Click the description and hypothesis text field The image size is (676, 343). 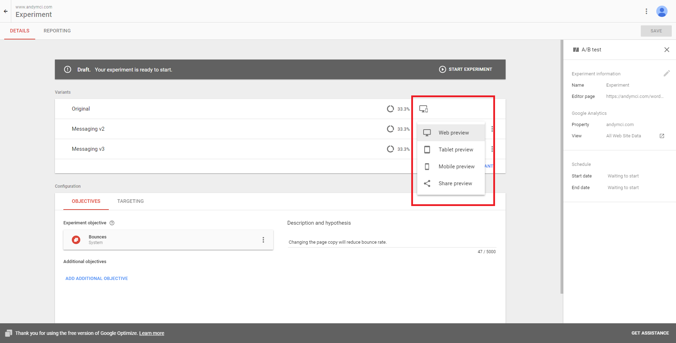click(391, 242)
